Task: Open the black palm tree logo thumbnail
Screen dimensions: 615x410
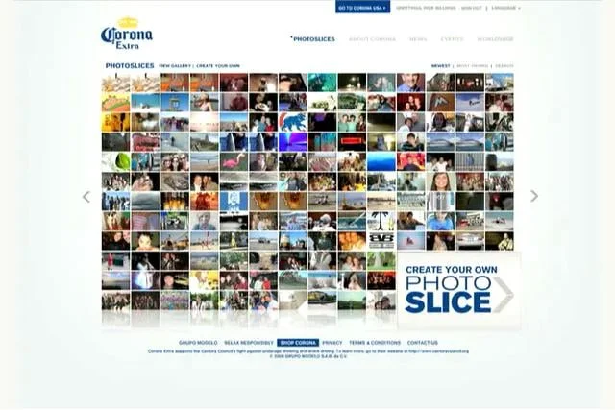Action: pos(381,221)
